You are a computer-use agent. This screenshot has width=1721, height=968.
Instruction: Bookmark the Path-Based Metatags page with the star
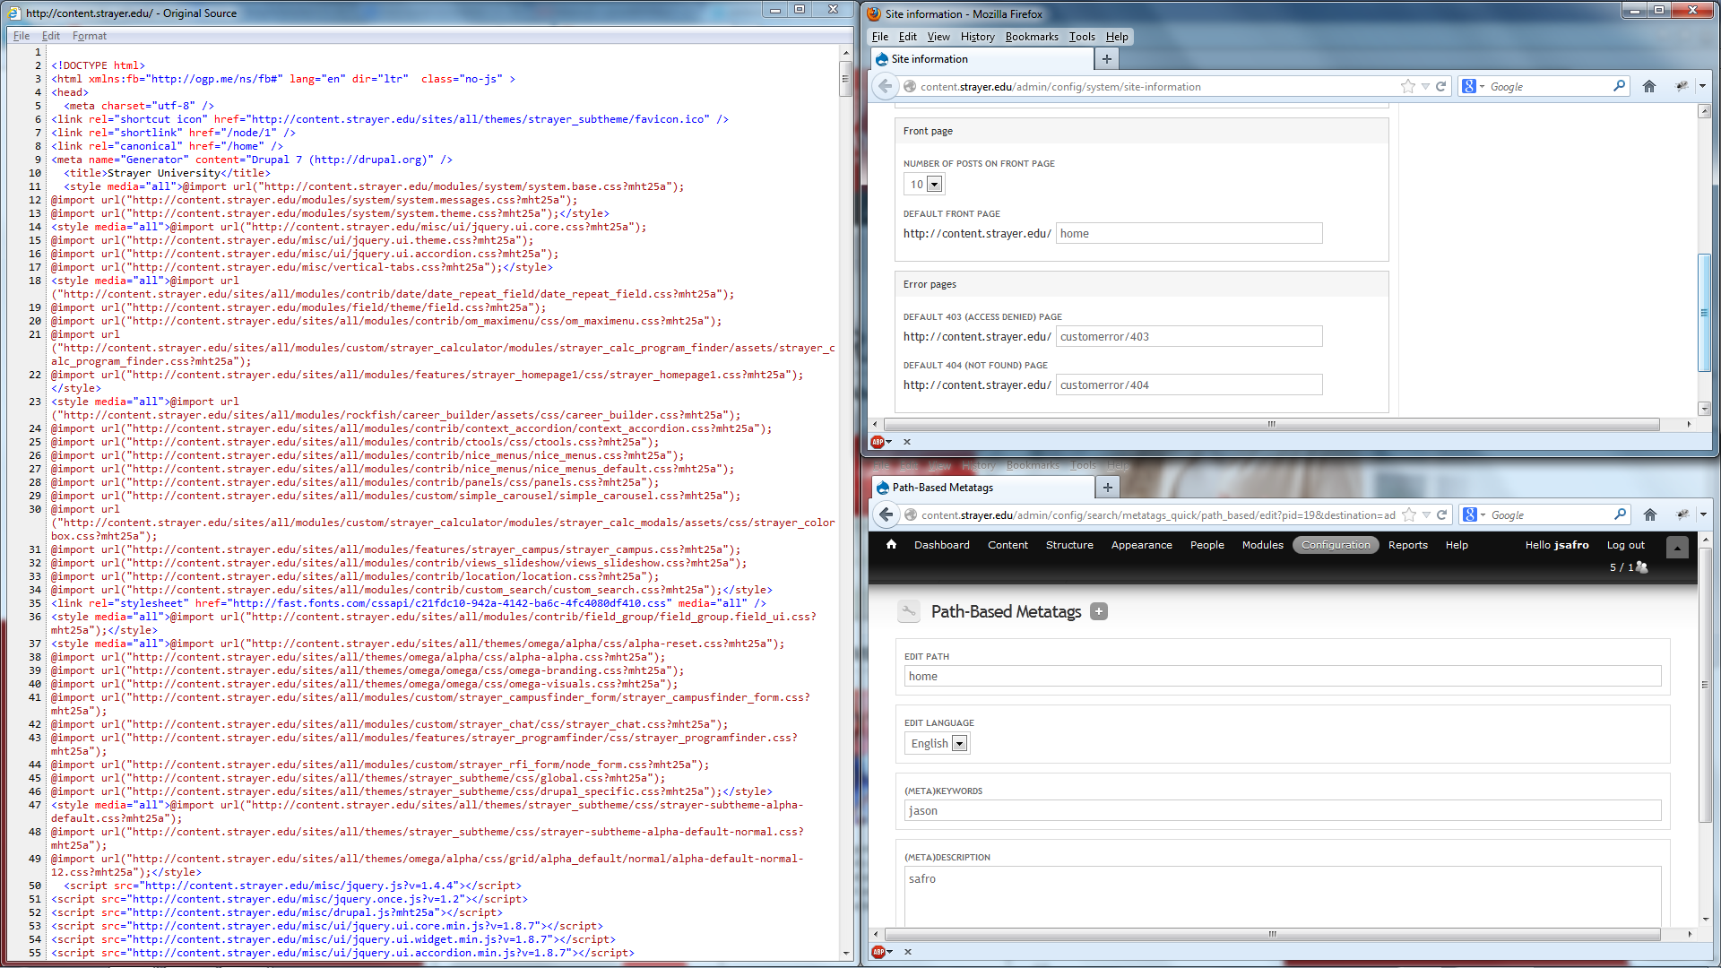[1408, 514]
